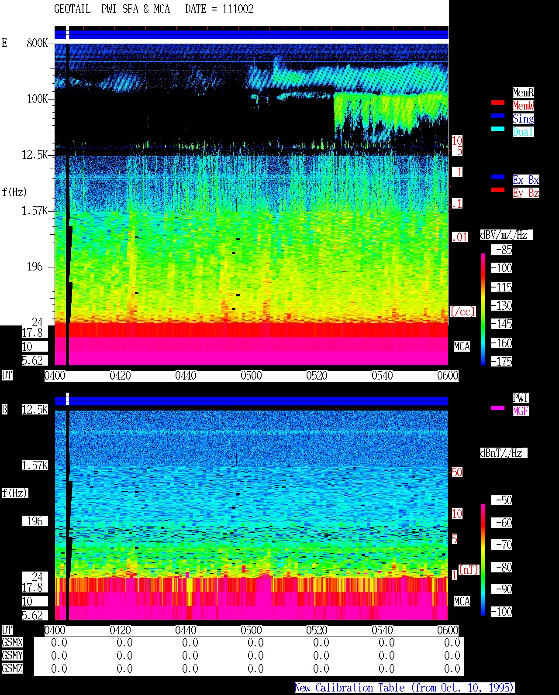Click the red '50' field axis value
Screen dimensions: 559x695
tap(457, 472)
